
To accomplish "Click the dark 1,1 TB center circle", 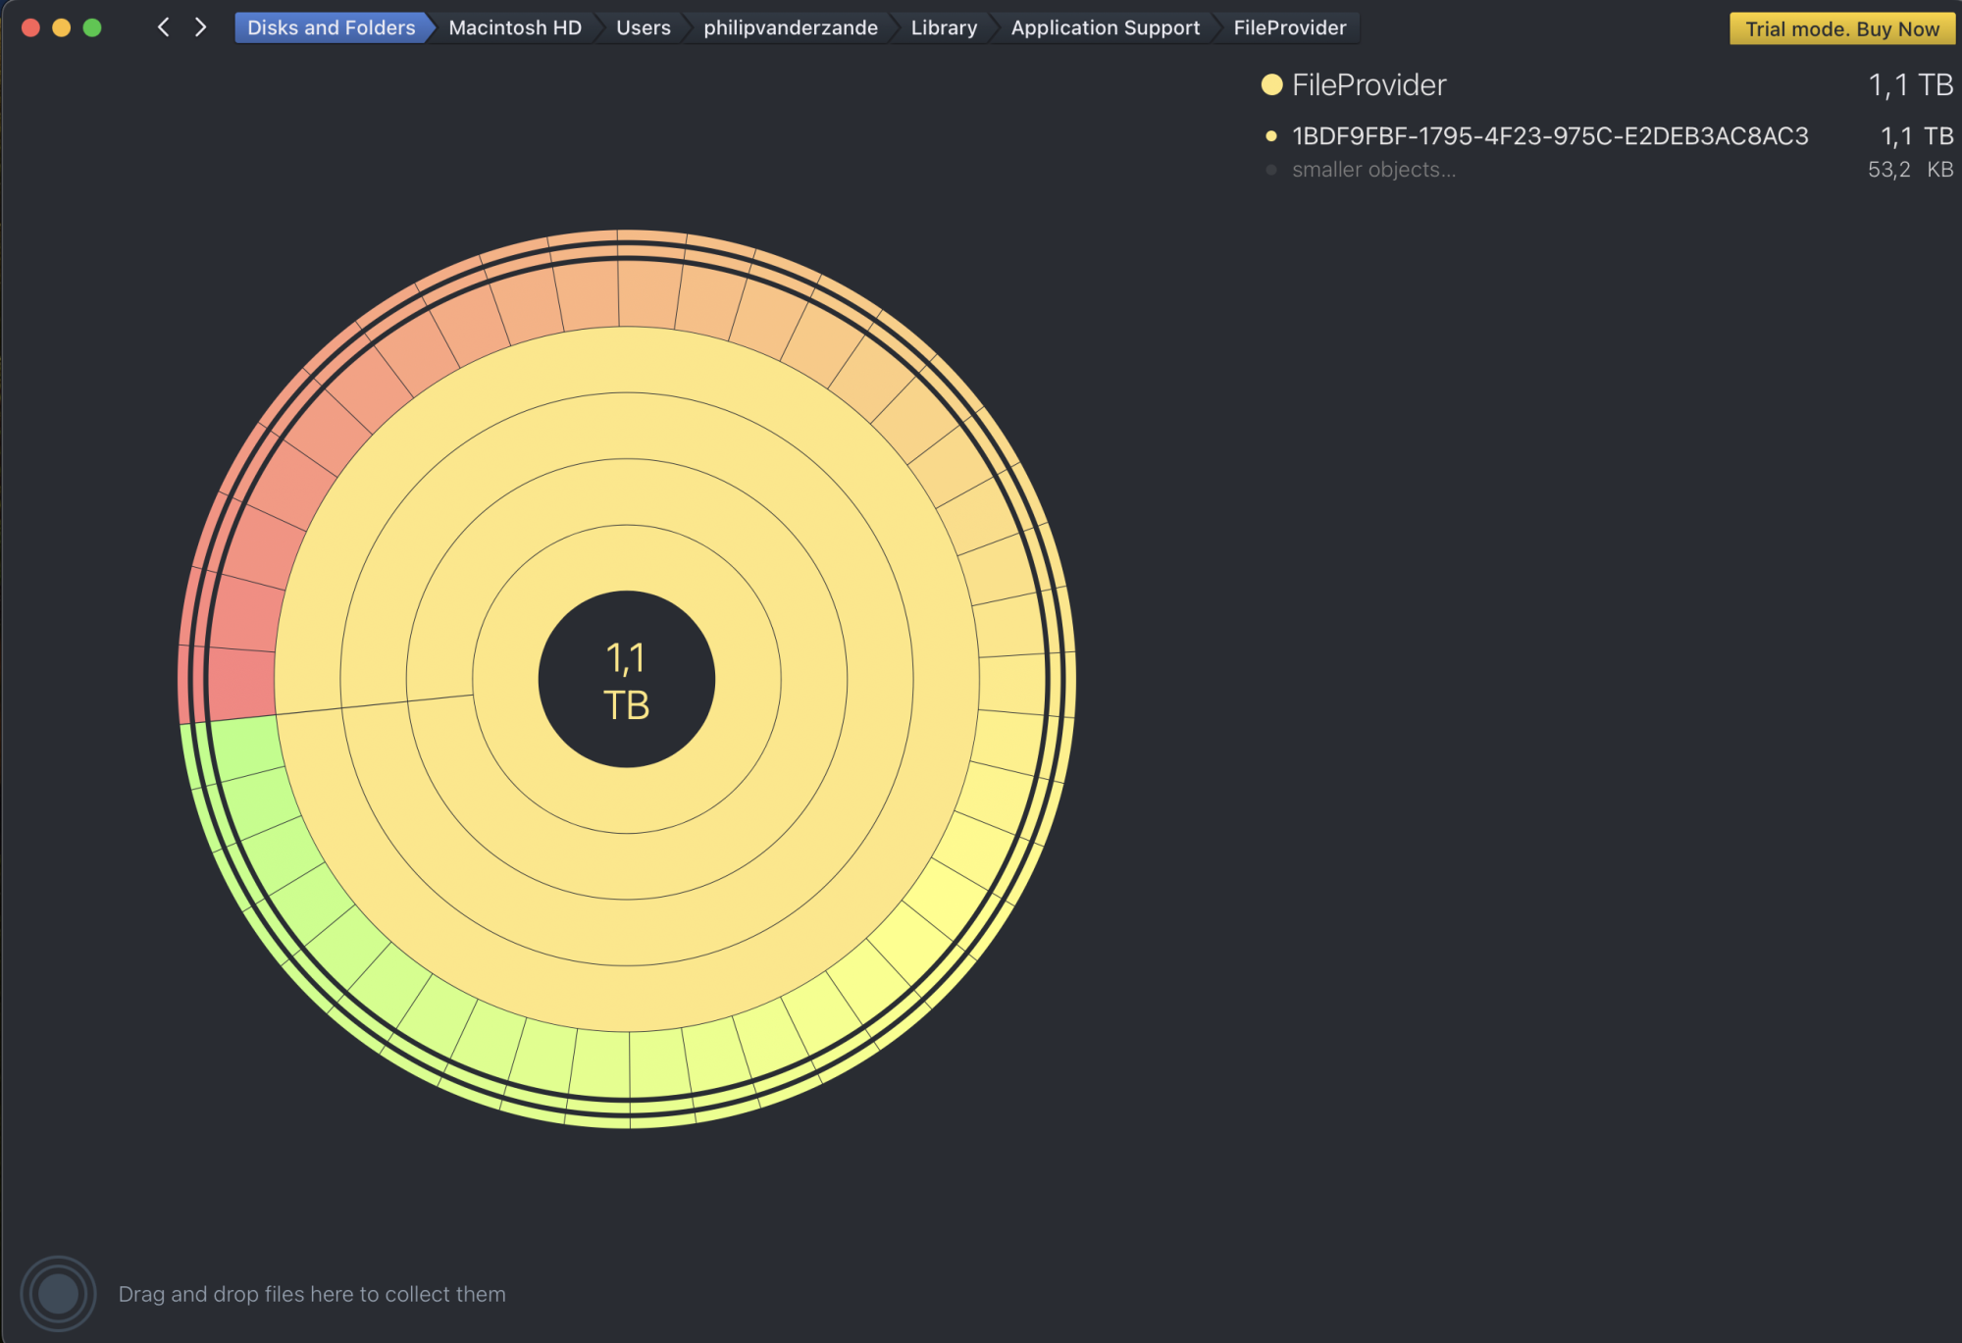I will pos(626,679).
